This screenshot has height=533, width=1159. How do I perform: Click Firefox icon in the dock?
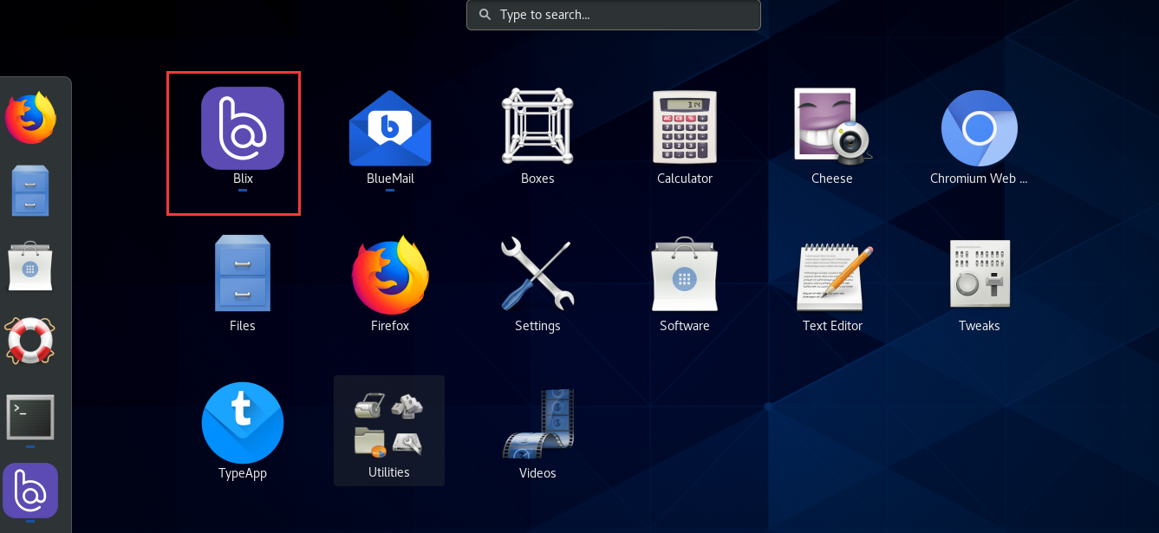[x=30, y=118]
